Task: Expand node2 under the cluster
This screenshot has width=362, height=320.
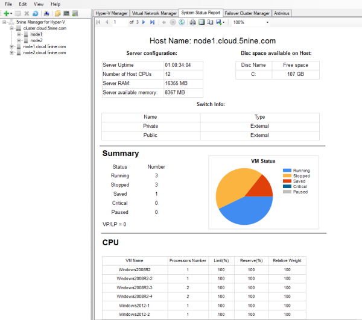Action: pos(19,40)
